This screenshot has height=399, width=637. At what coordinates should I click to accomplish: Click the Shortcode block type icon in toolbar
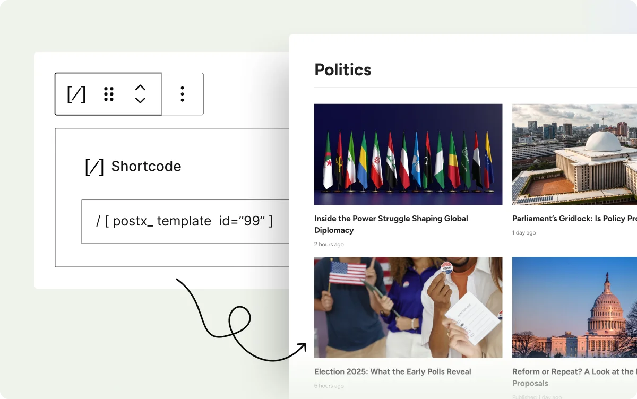click(76, 94)
